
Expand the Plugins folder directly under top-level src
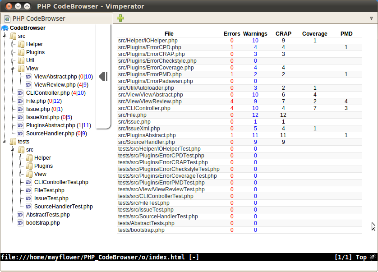(13, 52)
